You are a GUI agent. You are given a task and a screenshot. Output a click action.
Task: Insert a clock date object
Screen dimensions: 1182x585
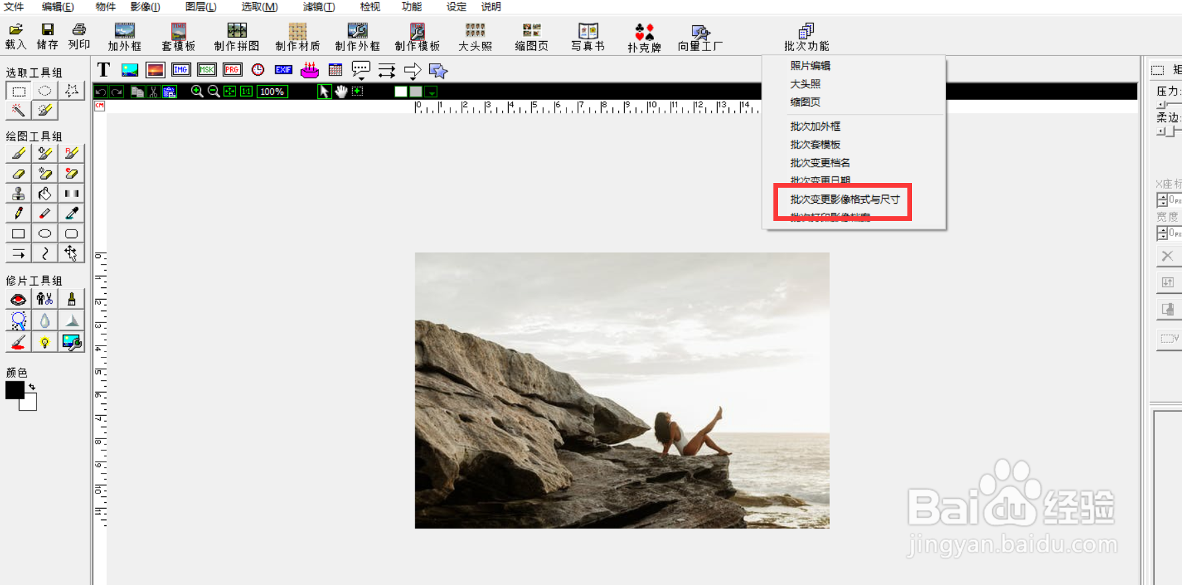click(x=258, y=70)
